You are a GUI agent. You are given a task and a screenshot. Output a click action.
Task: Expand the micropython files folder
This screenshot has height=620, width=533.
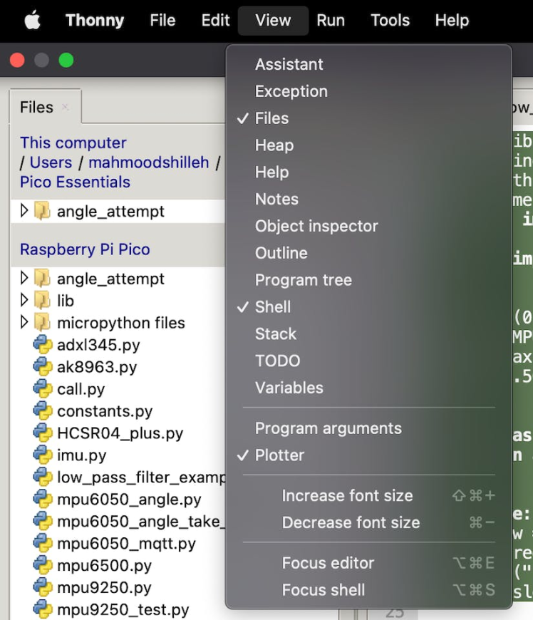point(25,323)
